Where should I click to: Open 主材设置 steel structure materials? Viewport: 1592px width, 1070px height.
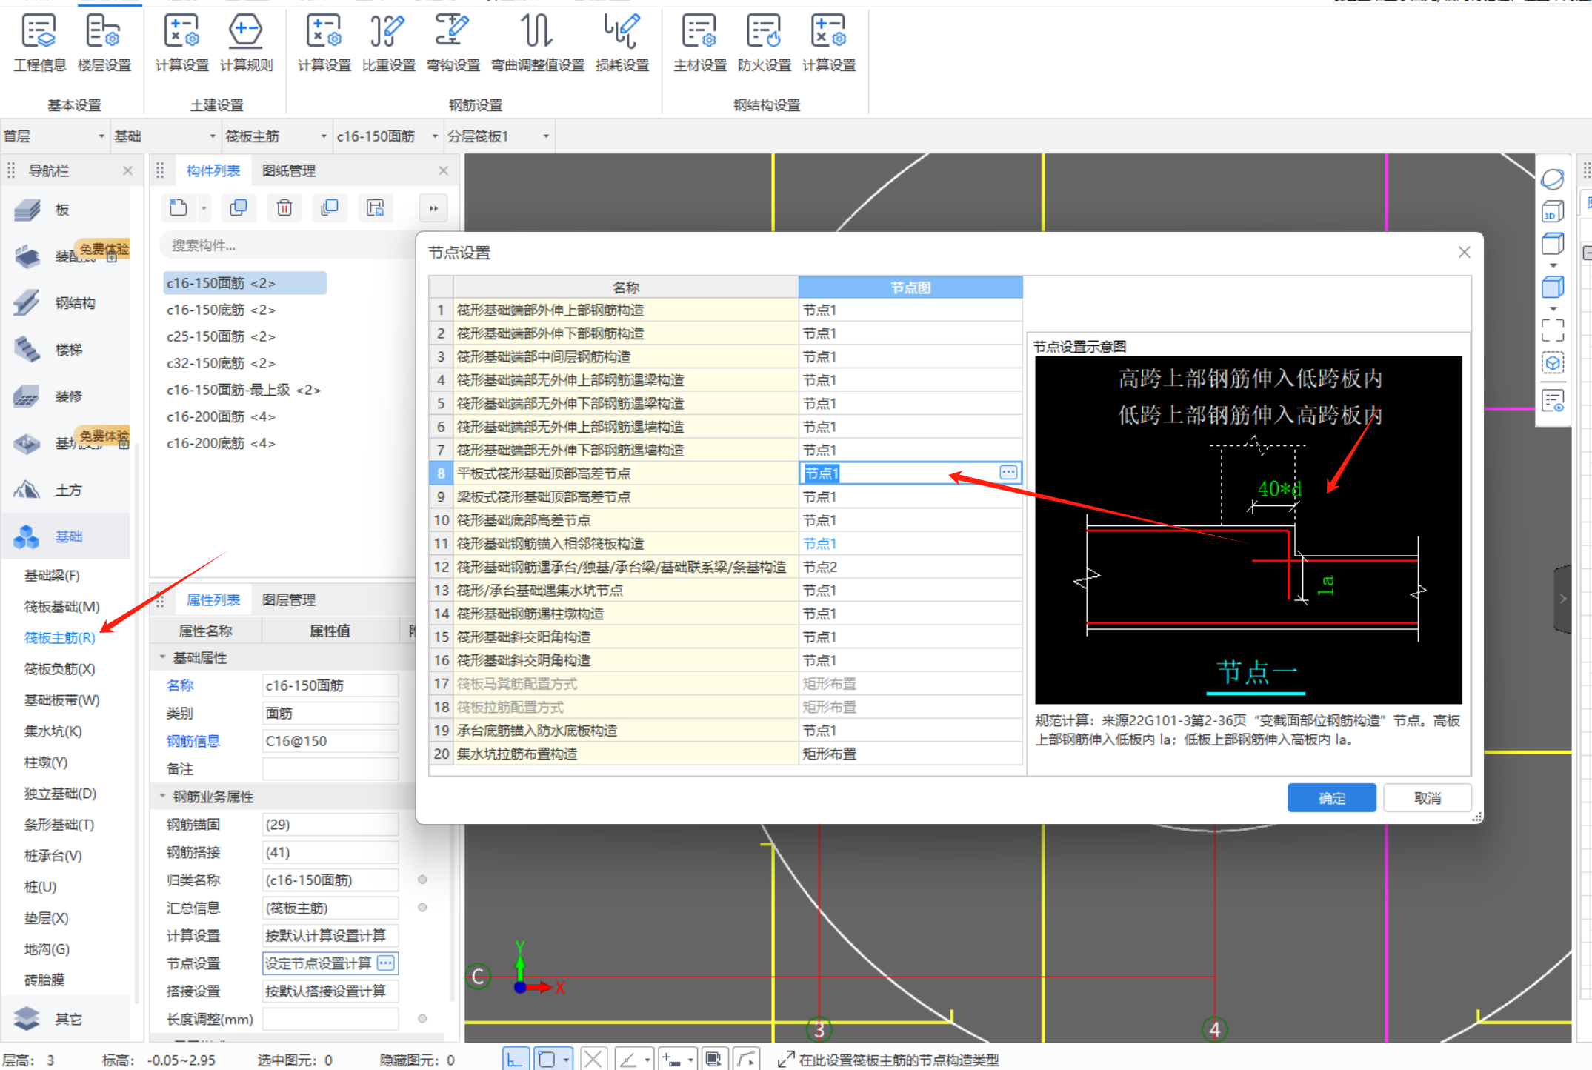(x=700, y=43)
